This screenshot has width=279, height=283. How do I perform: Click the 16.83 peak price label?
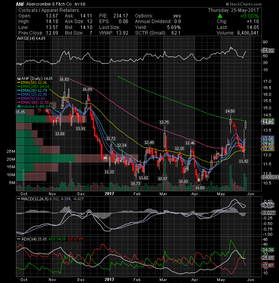tap(64, 79)
